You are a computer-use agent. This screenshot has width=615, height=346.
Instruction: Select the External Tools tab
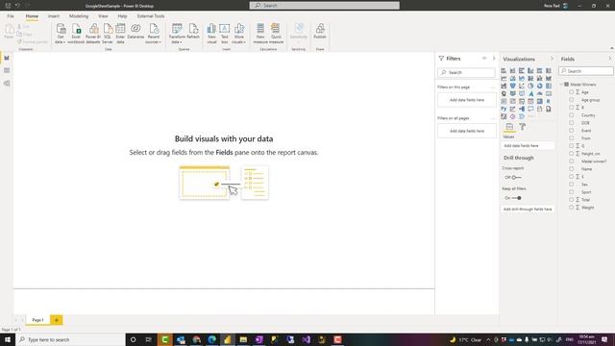[x=151, y=16]
